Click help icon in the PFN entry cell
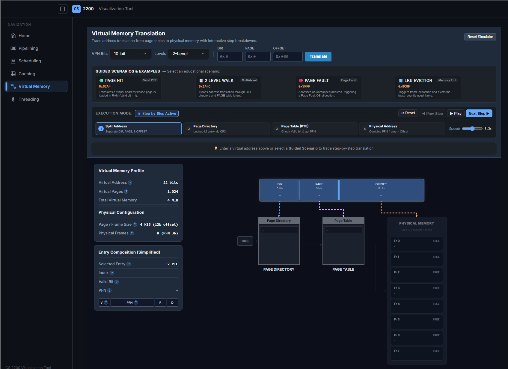The width and height of the screenshot is (508, 369). pyautogui.click(x=136, y=302)
